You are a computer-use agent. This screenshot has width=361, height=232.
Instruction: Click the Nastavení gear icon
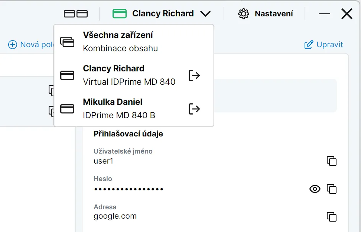point(244,14)
